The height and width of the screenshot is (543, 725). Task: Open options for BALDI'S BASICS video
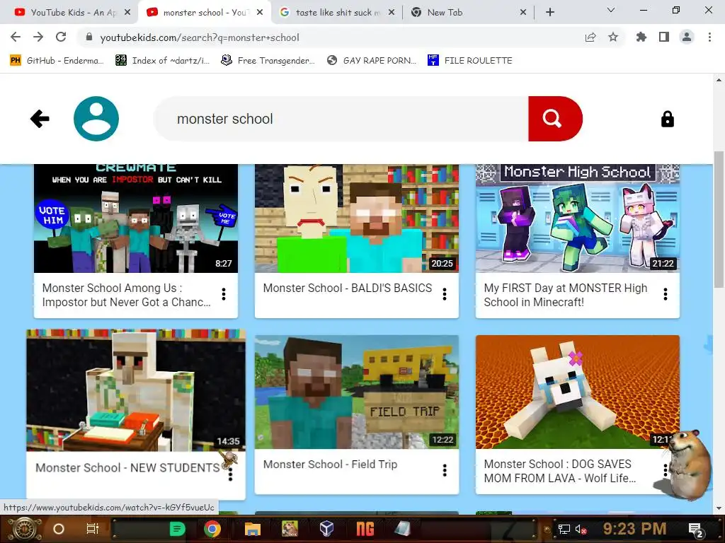point(445,294)
